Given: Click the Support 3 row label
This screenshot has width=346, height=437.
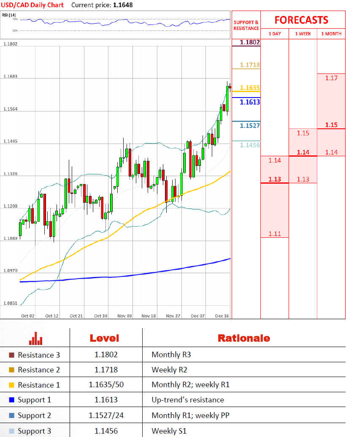Looking at the screenshot, I should tap(35, 431).
